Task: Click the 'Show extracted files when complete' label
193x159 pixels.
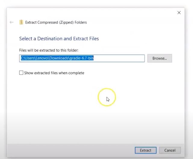Action: (54, 73)
